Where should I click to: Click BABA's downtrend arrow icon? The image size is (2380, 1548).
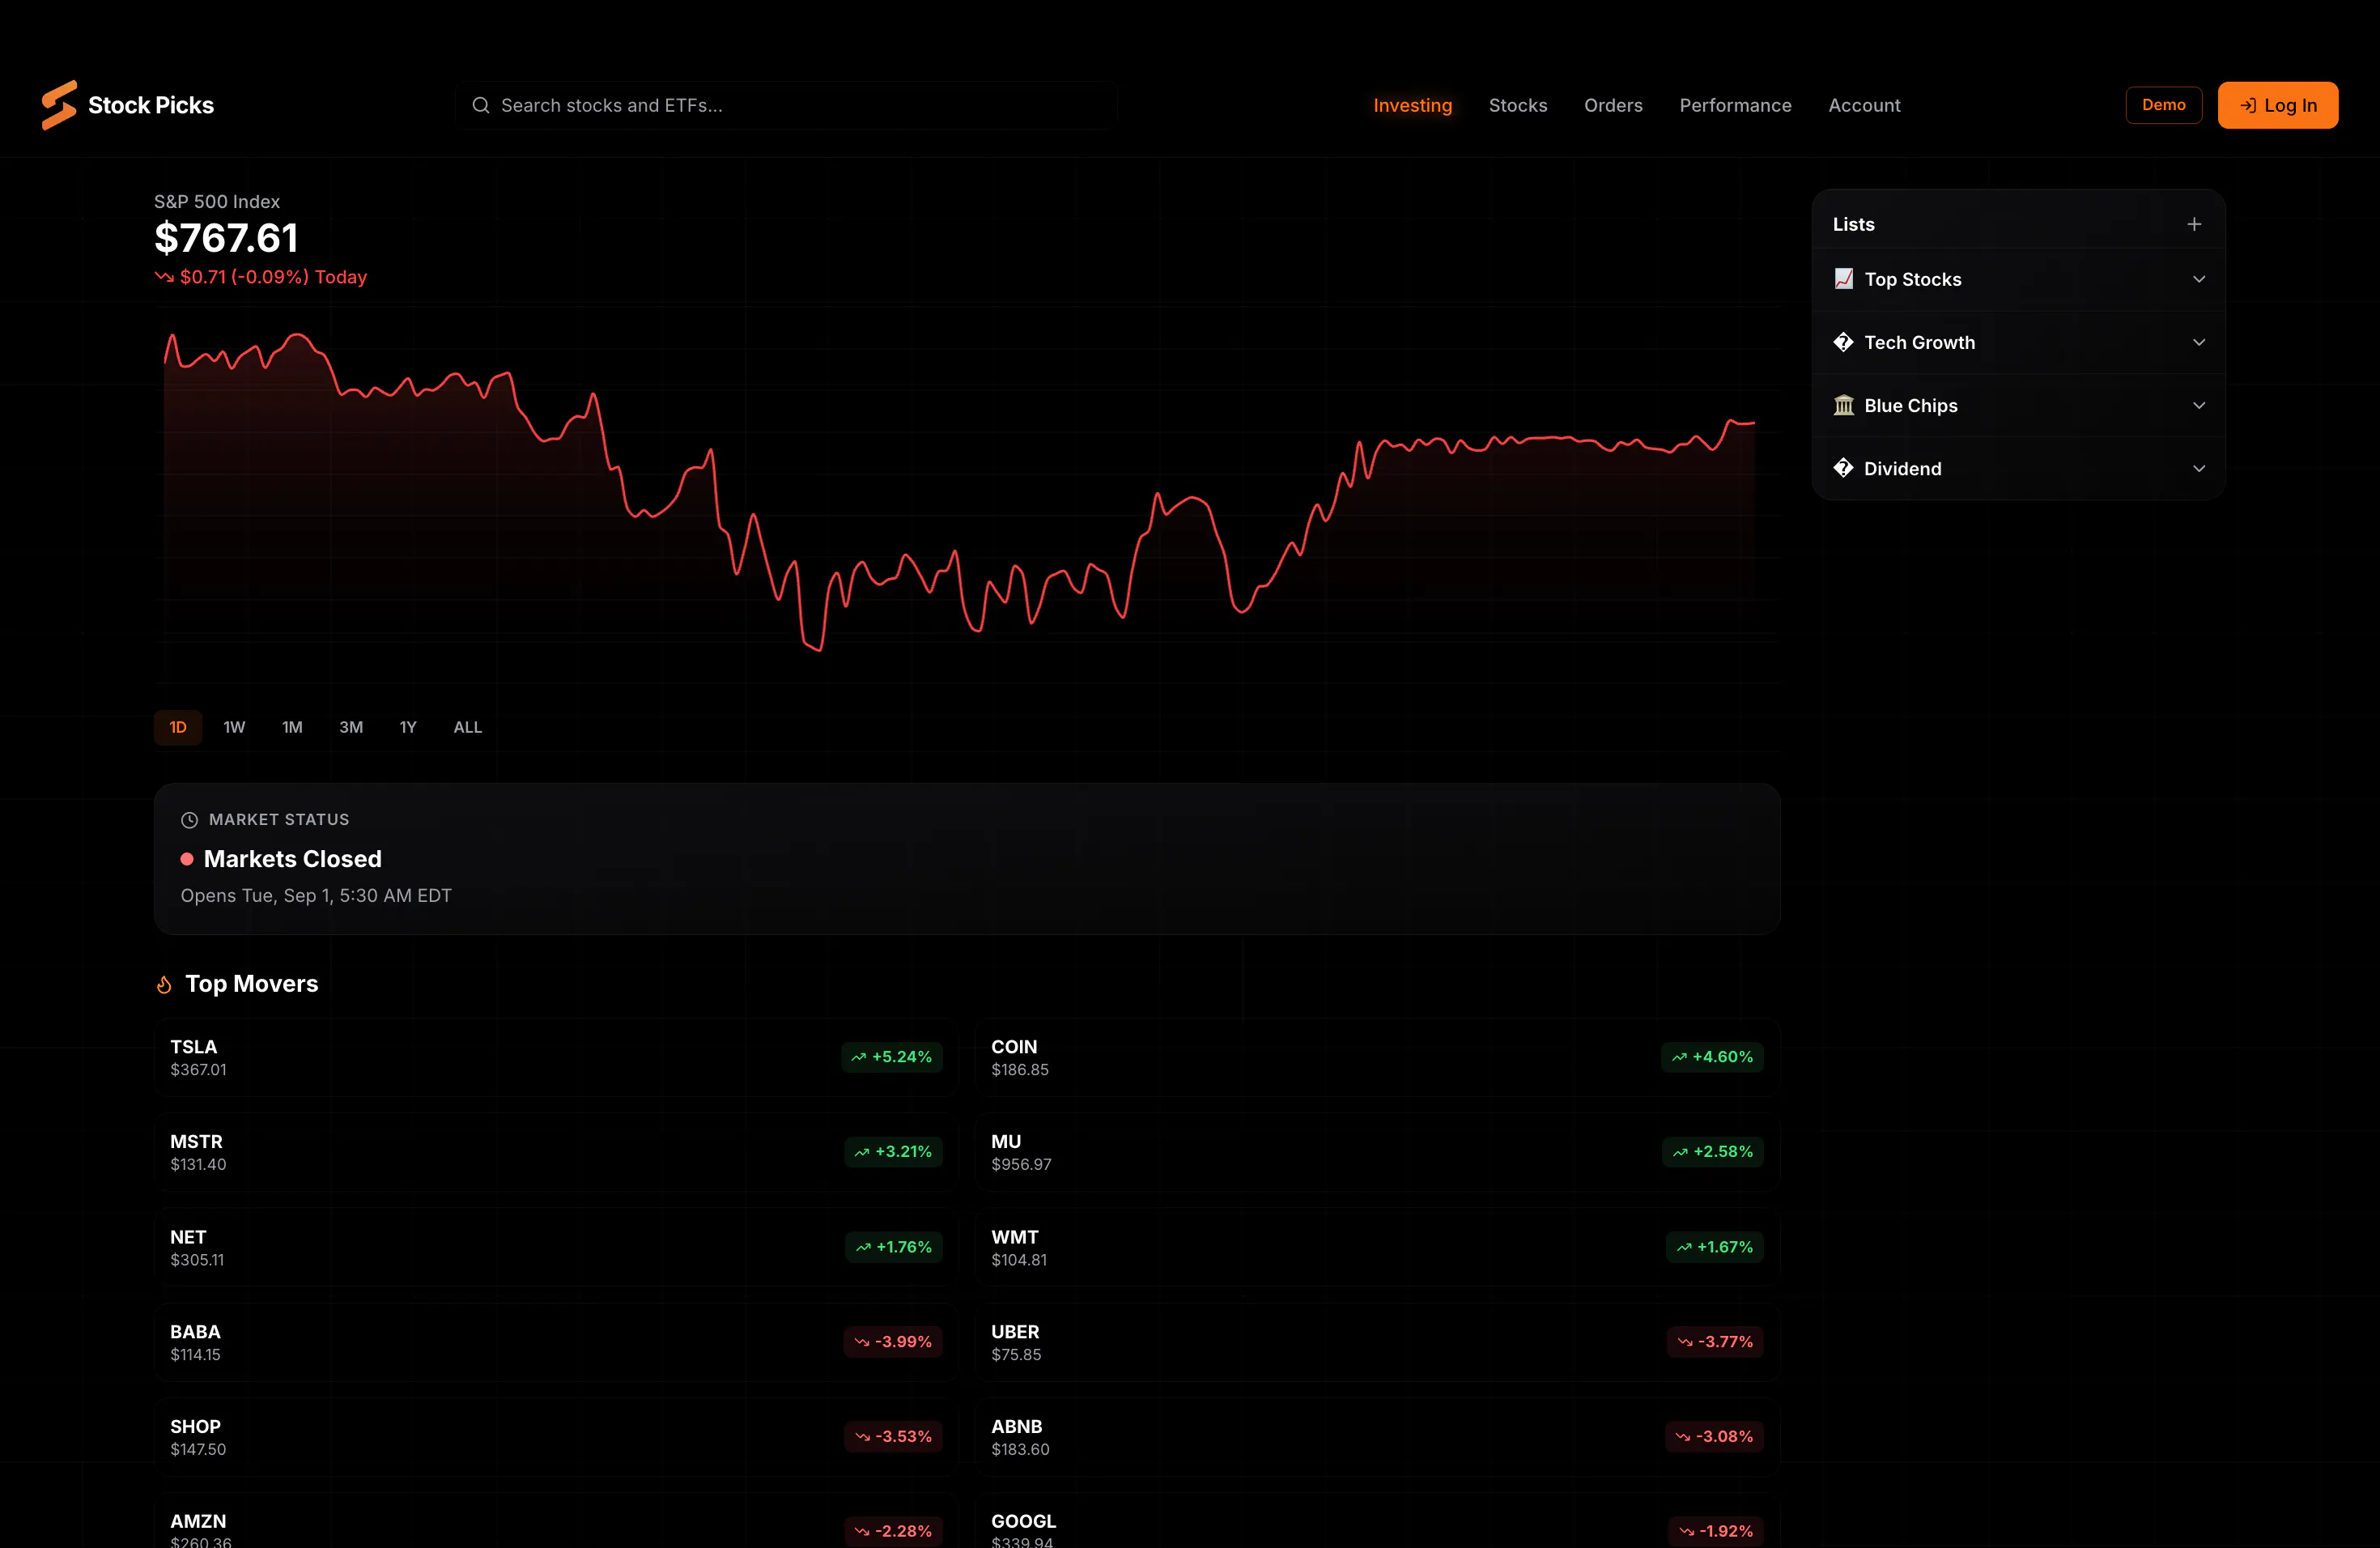(862, 1342)
